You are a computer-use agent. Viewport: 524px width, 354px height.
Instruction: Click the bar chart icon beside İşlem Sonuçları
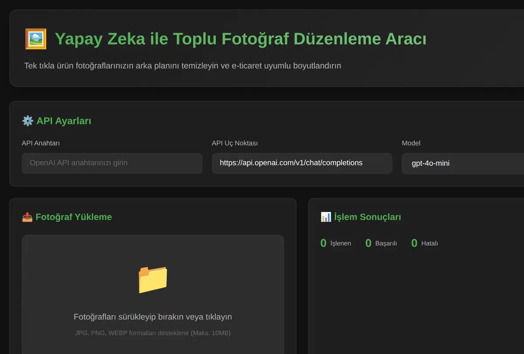326,217
